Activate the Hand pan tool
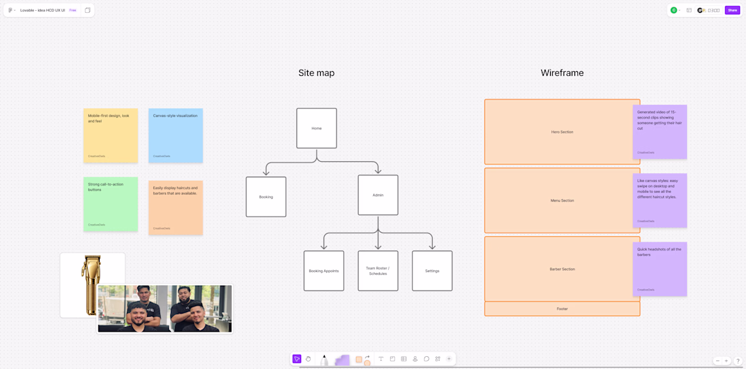Viewport: 746px width, 369px height. click(x=309, y=359)
